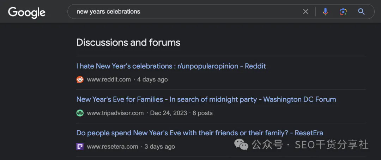
Task: Open 'I hate New Year's celebrations' Reddit result
Action: 171,66
